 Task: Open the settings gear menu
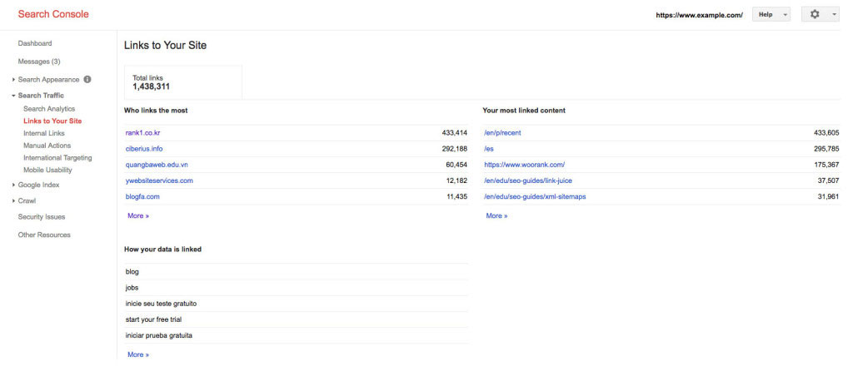point(821,15)
